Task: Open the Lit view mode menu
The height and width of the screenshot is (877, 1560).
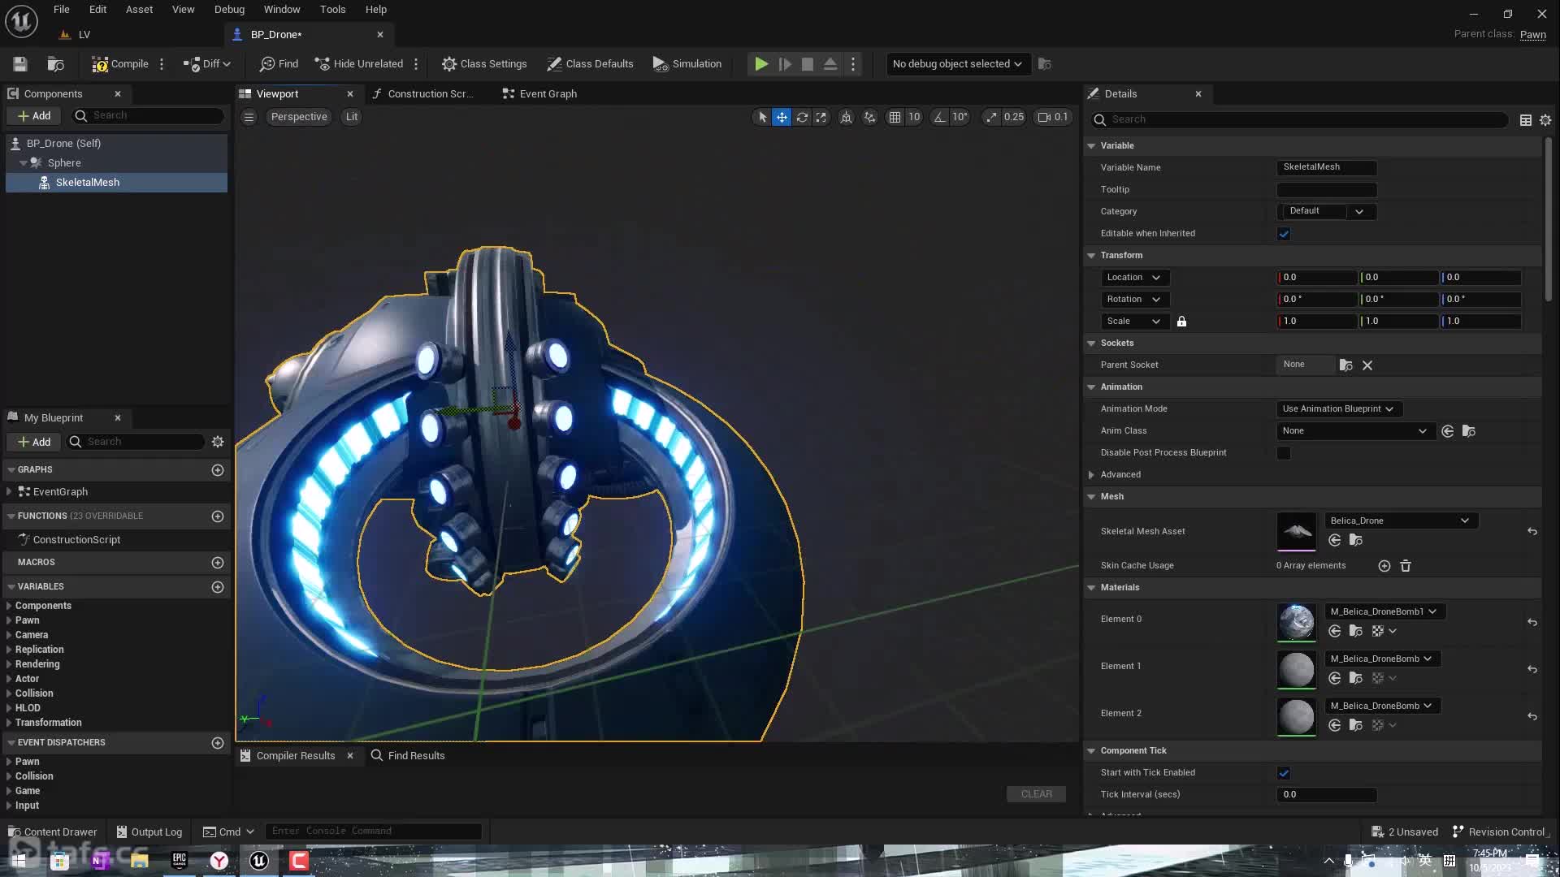Action: [x=352, y=117]
